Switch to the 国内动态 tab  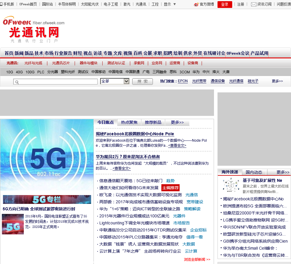[x=254, y=172]
